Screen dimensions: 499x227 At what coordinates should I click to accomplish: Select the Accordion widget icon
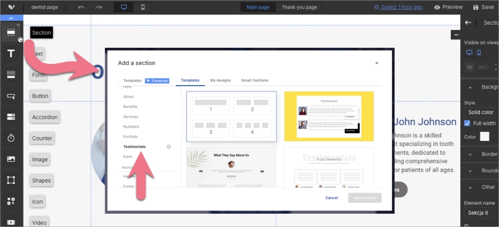[x=11, y=117]
